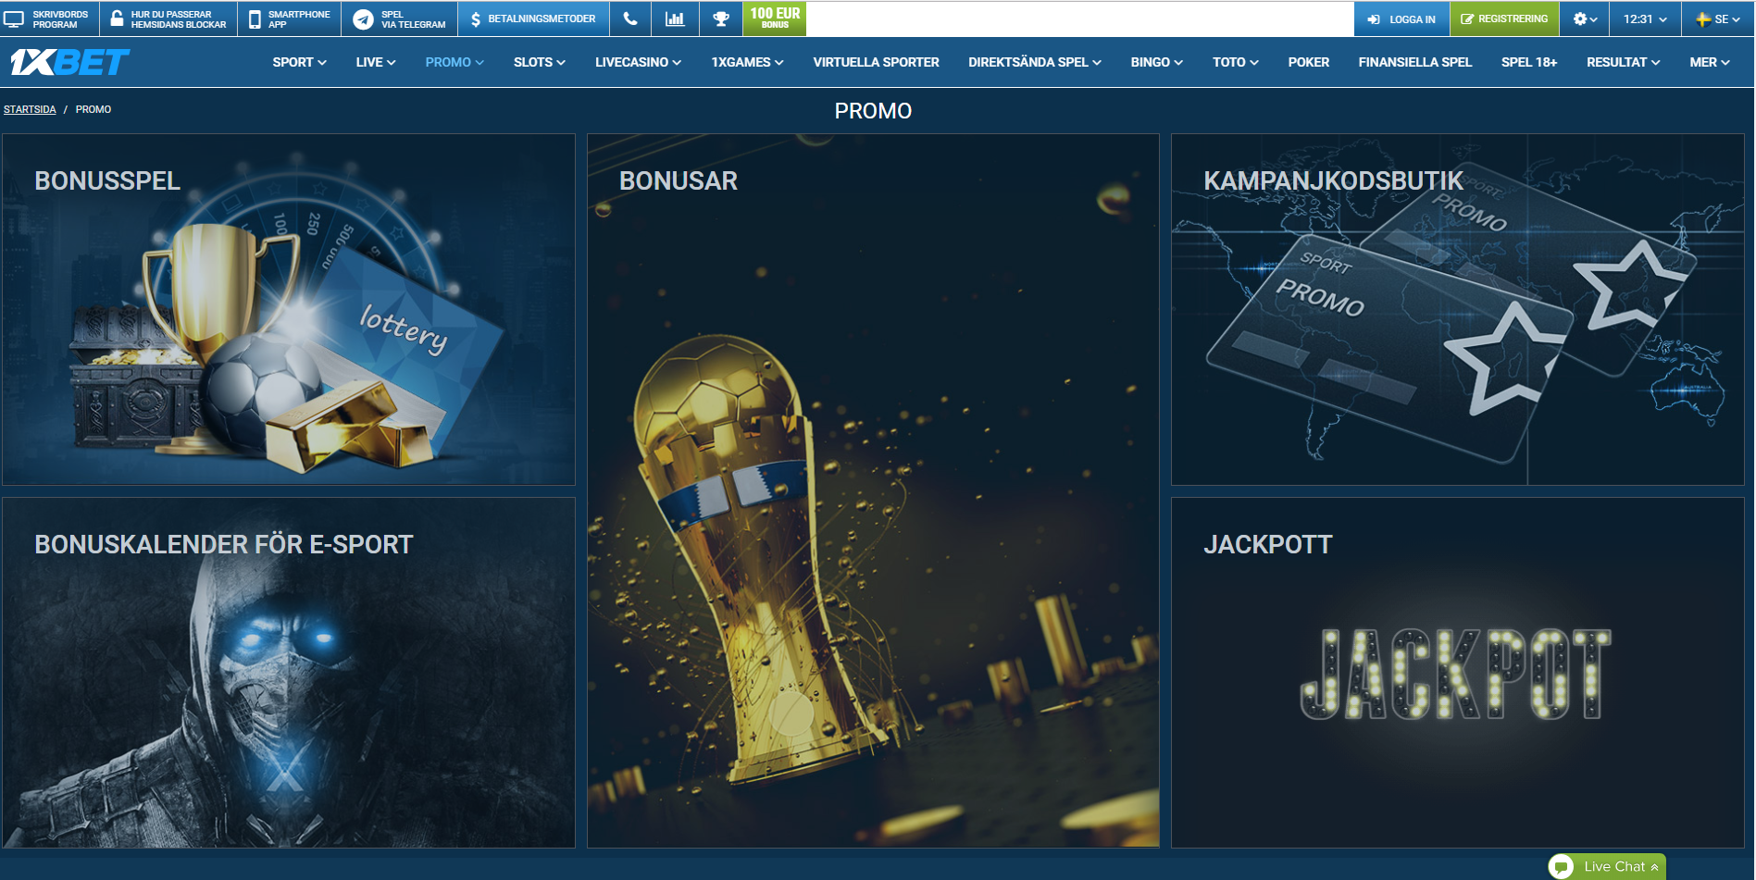Click the desktop program monitor icon
This screenshot has width=1756, height=880.
14,19
